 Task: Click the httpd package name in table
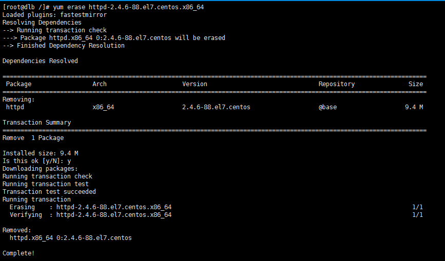(x=15, y=107)
